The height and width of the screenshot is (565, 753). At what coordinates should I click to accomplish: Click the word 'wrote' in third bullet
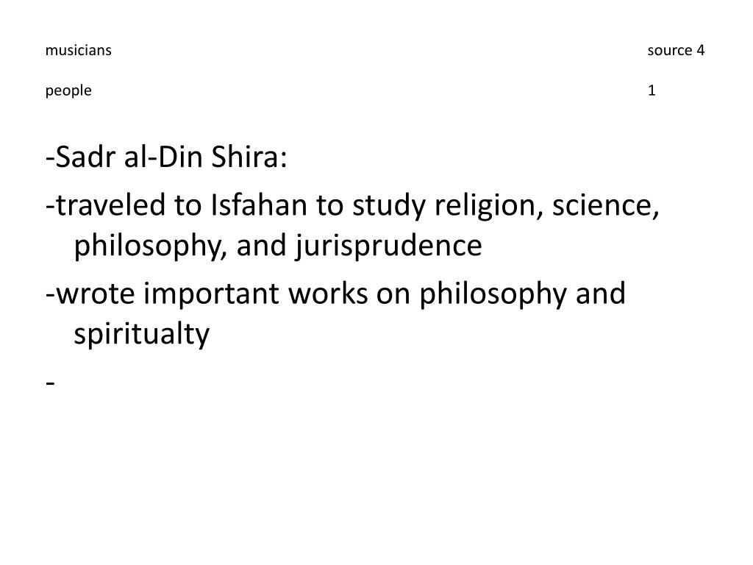pos(95,294)
